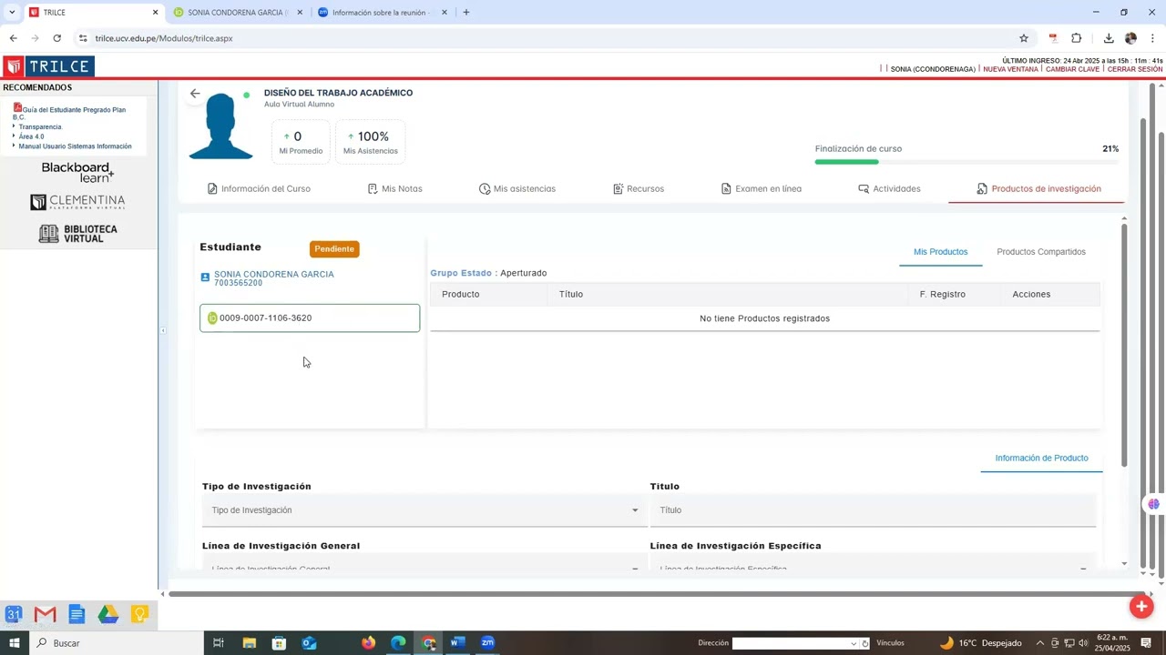The width and height of the screenshot is (1166, 655).
Task: Click CAMBIAR CLAVE link
Action: coord(1072,69)
